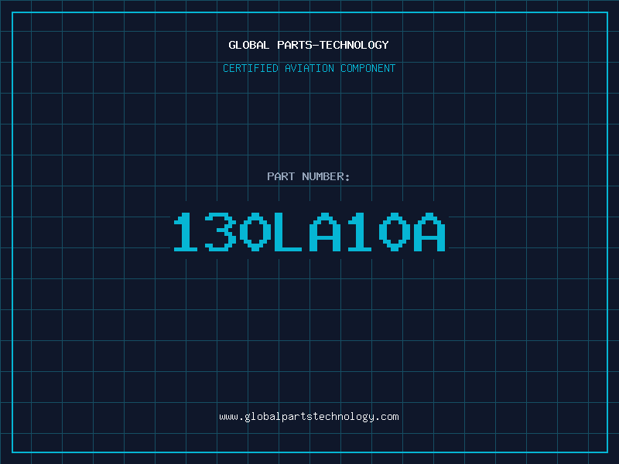
Task: Click the www prefix of the URL
Action: click(228, 417)
